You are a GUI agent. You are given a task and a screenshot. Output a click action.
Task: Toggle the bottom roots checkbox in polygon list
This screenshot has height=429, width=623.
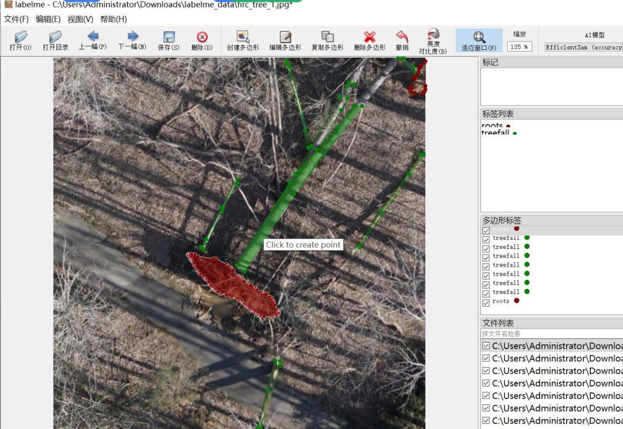coord(486,302)
